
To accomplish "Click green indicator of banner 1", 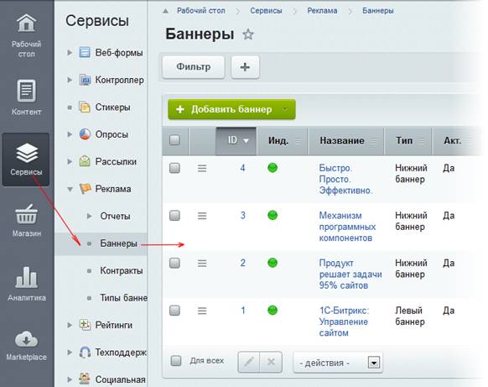I will pyautogui.click(x=273, y=310).
